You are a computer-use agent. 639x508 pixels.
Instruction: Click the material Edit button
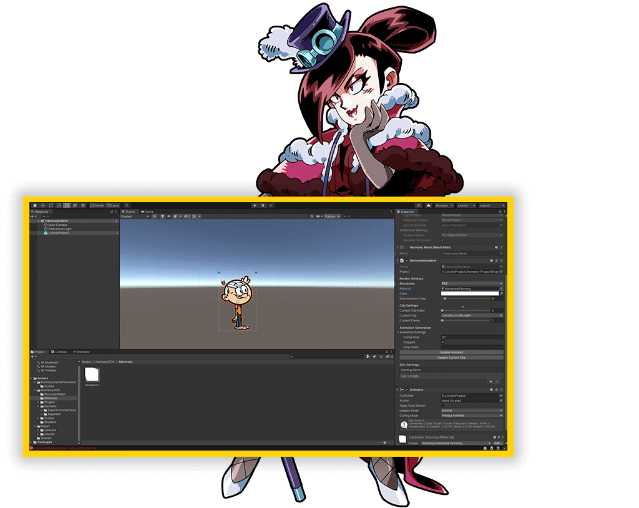click(x=497, y=443)
